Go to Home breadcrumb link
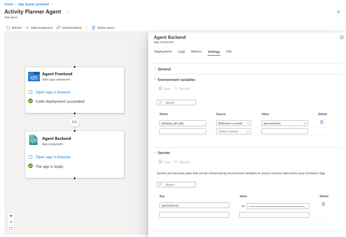The width and height of the screenshot is (346, 237). (x=9, y=4)
